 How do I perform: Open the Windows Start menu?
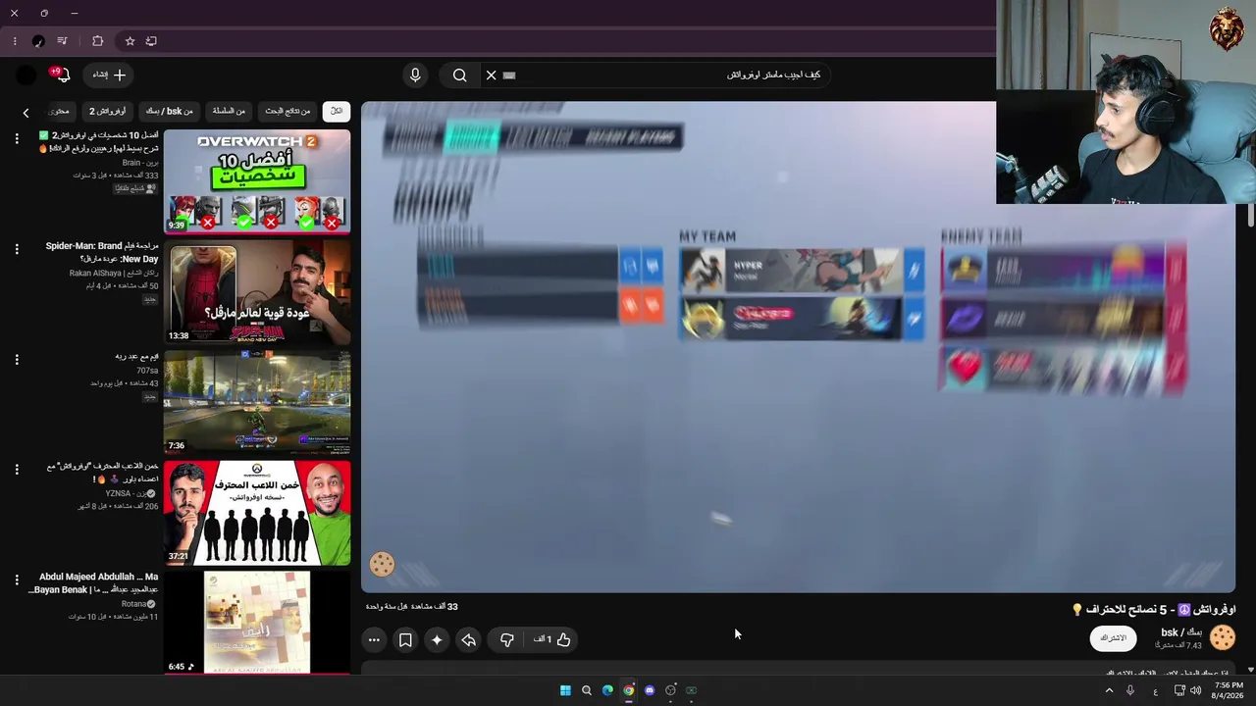[x=565, y=690]
